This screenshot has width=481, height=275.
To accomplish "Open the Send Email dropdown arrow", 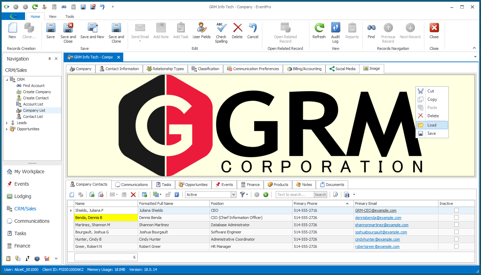I will click(x=140, y=41).
